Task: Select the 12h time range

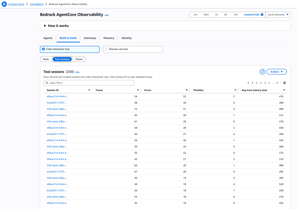Action: pyautogui.click(x=236, y=15)
